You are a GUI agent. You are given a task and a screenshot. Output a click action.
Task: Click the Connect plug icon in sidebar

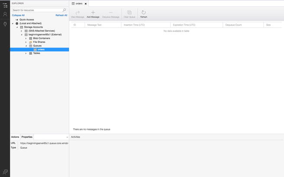pos(5,24)
